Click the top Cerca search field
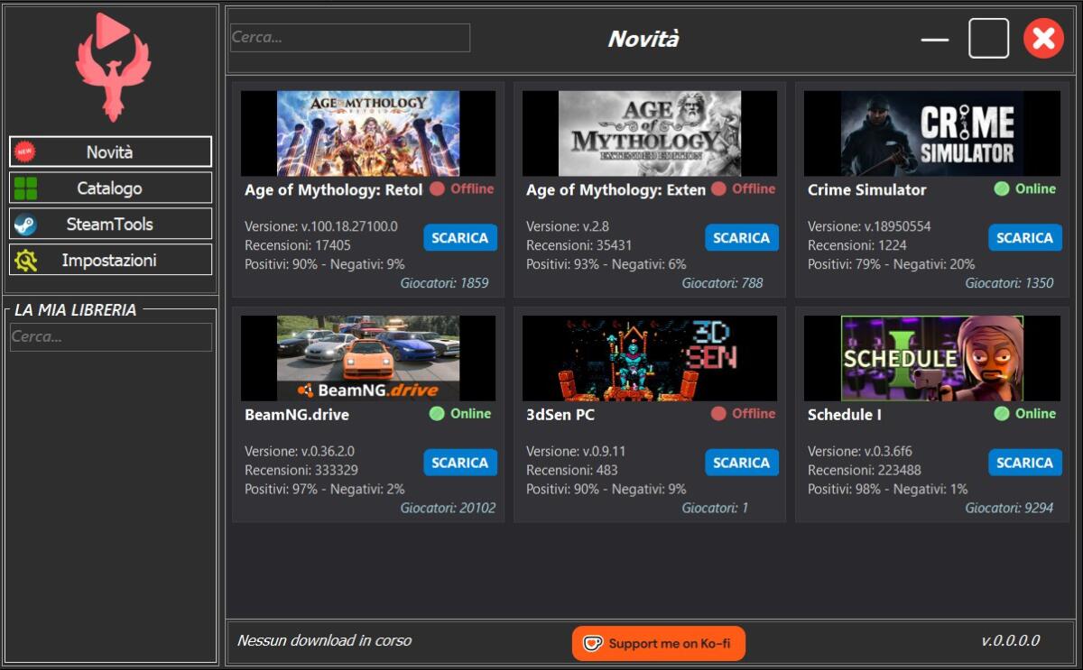1083x670 pixels. pos(350,38)
